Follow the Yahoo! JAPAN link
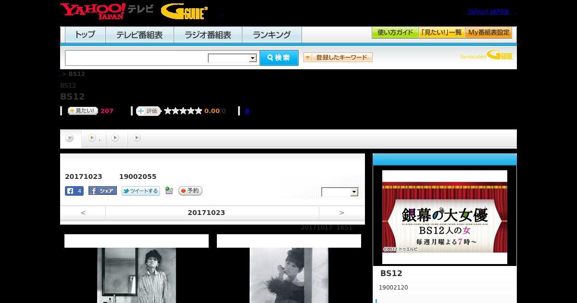Screen dimensions: 577x303 click(488, 12)
